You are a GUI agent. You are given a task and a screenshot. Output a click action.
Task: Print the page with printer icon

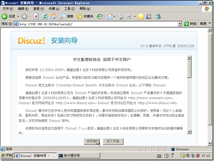tap(120, 16)
